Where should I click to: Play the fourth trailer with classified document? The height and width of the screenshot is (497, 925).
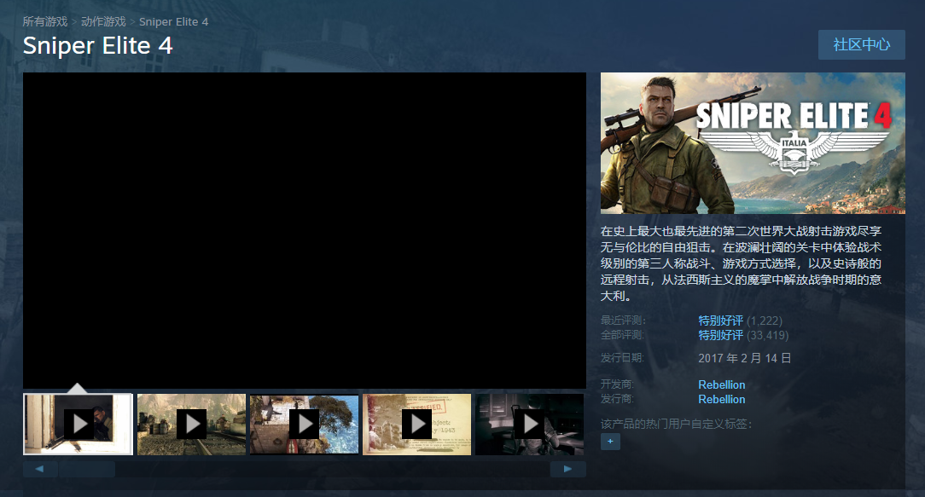point(416,424)
